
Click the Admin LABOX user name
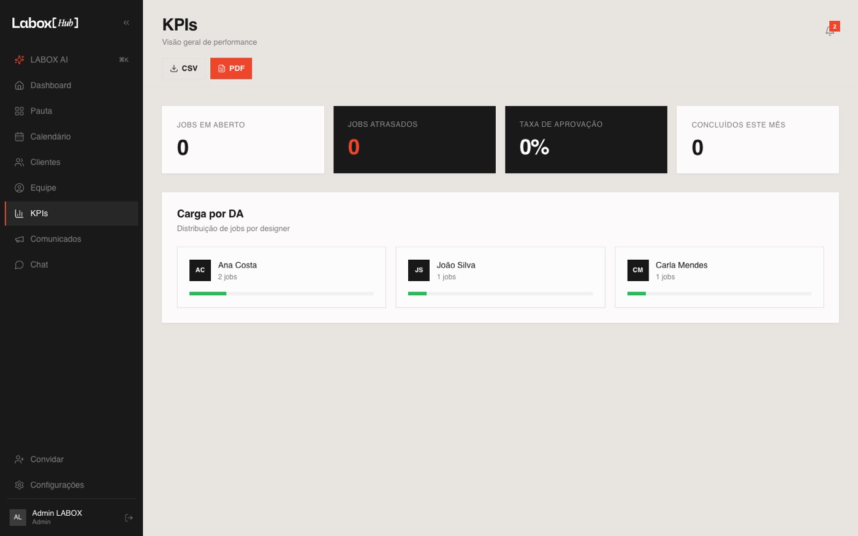[57, 513]
